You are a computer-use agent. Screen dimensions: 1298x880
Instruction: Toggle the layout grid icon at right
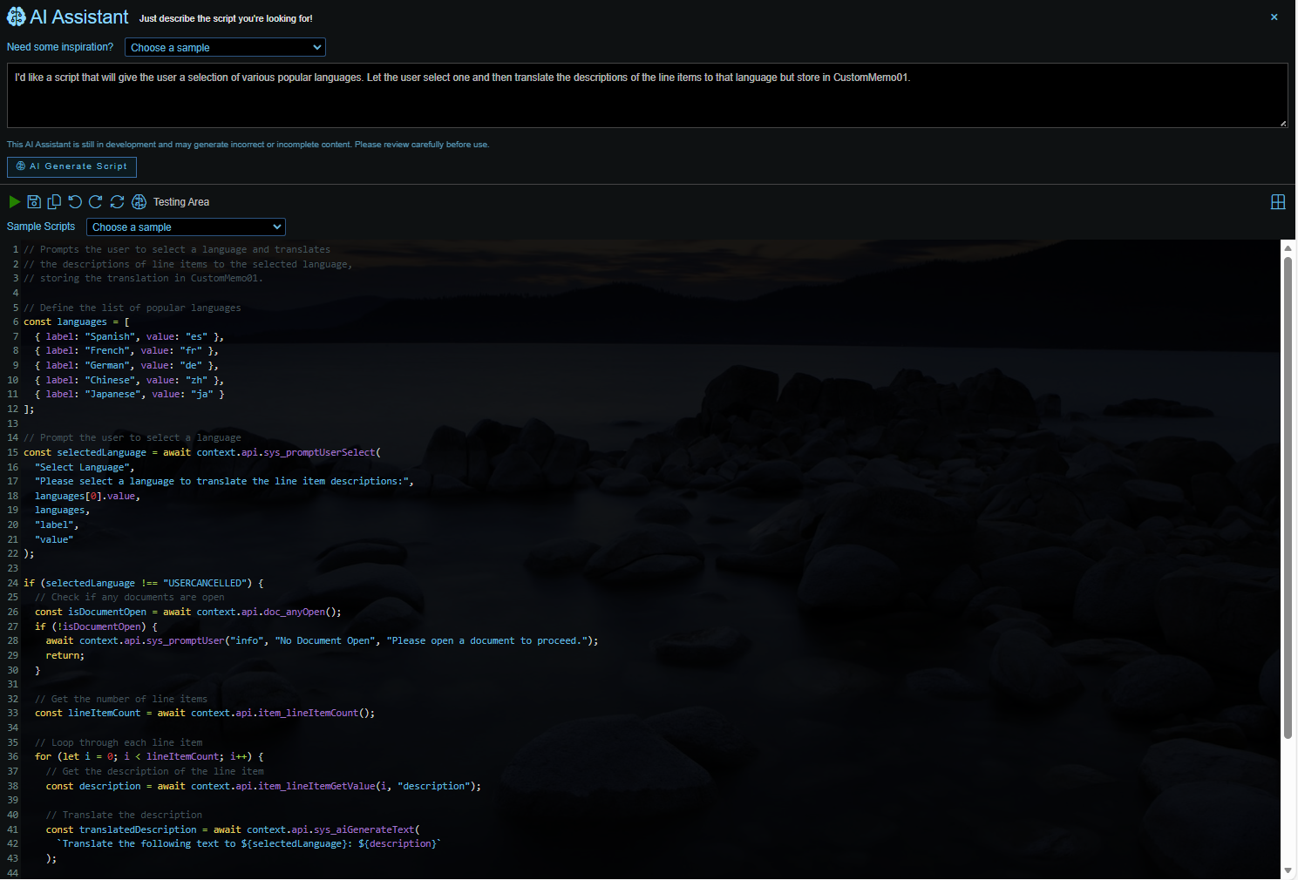[1278, 202]
